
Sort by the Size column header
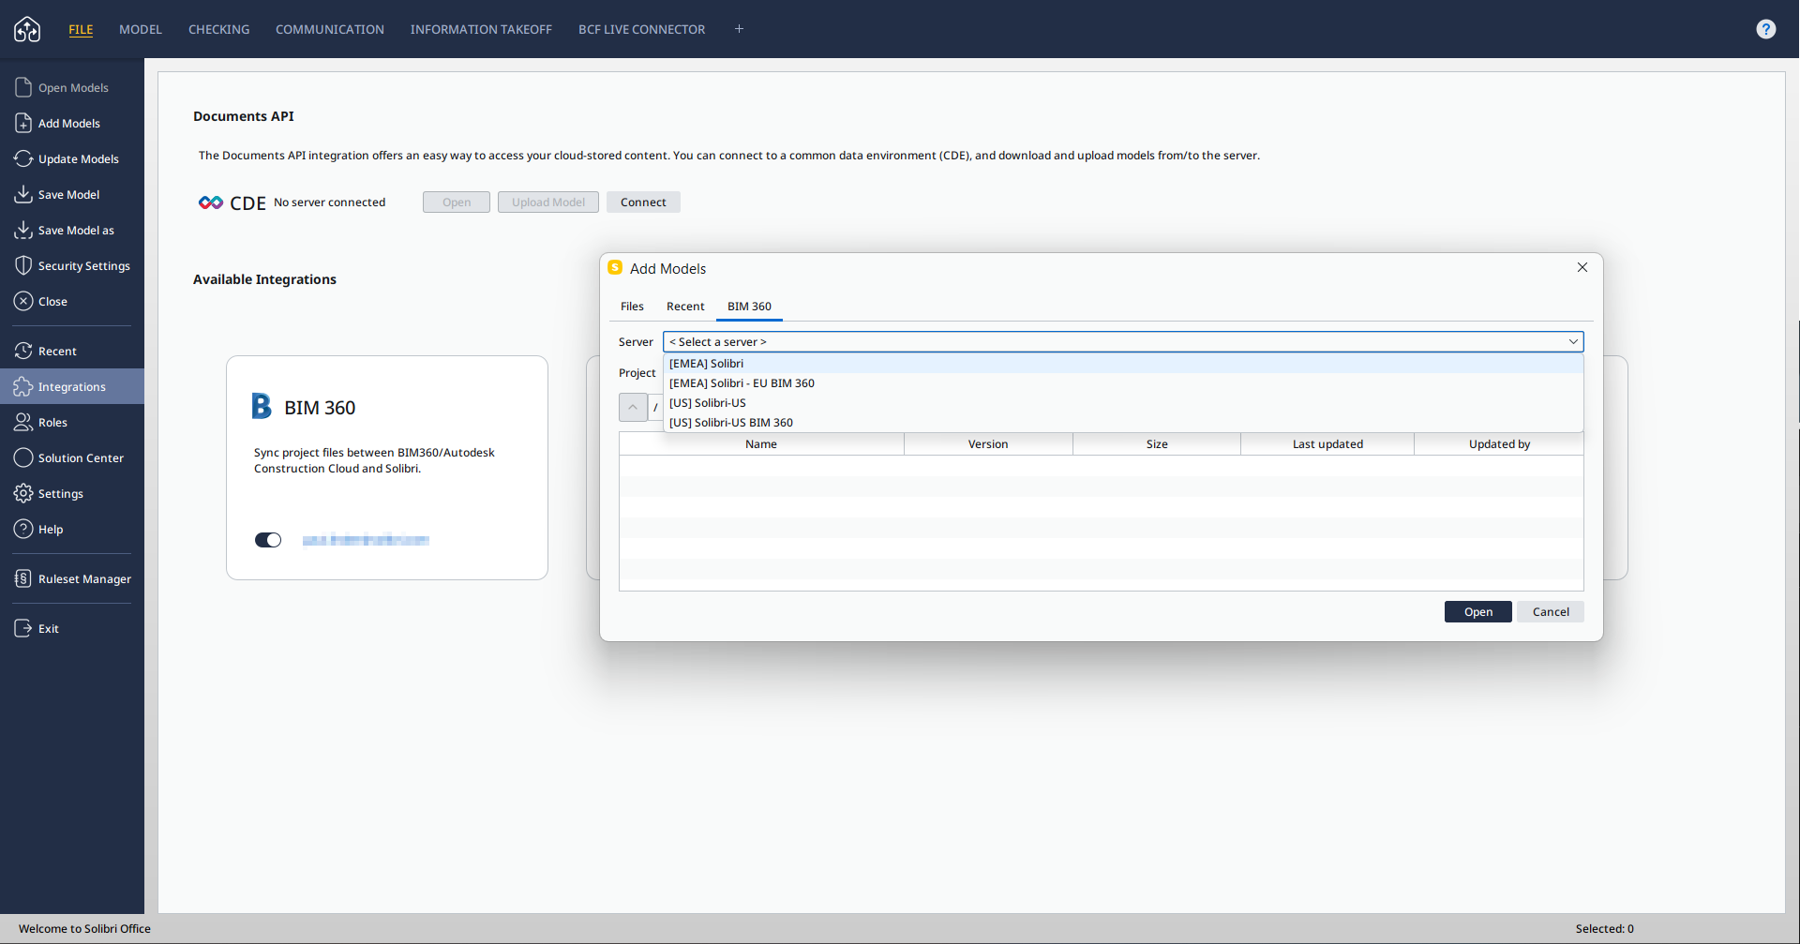1157,444
